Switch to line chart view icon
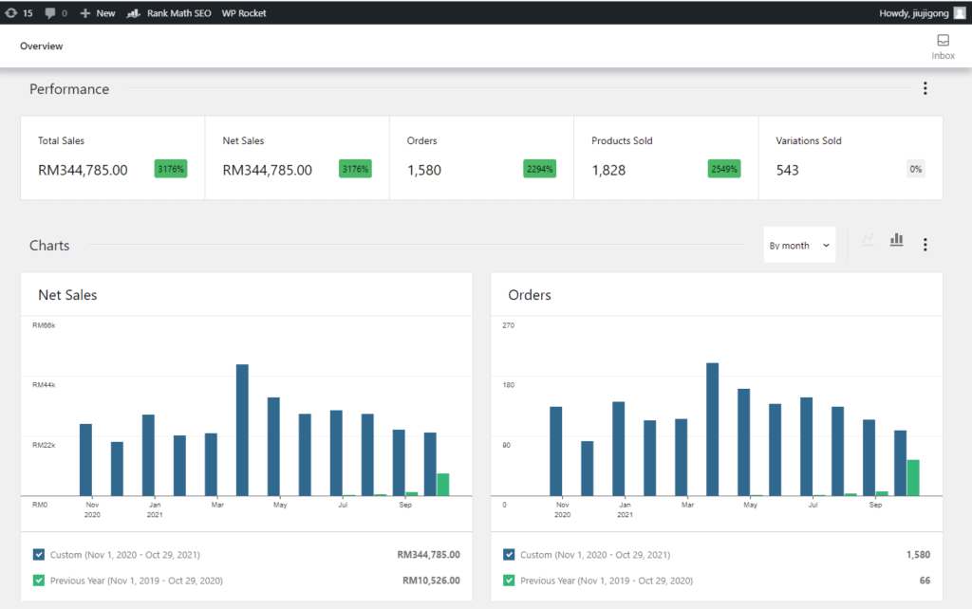Image resolution: width=972 pixels, height=609 pixels. tap(867, 241)
